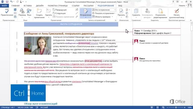Open the ФАЙЛ tab
Screen dimensions: 193x109
[4, 6]
